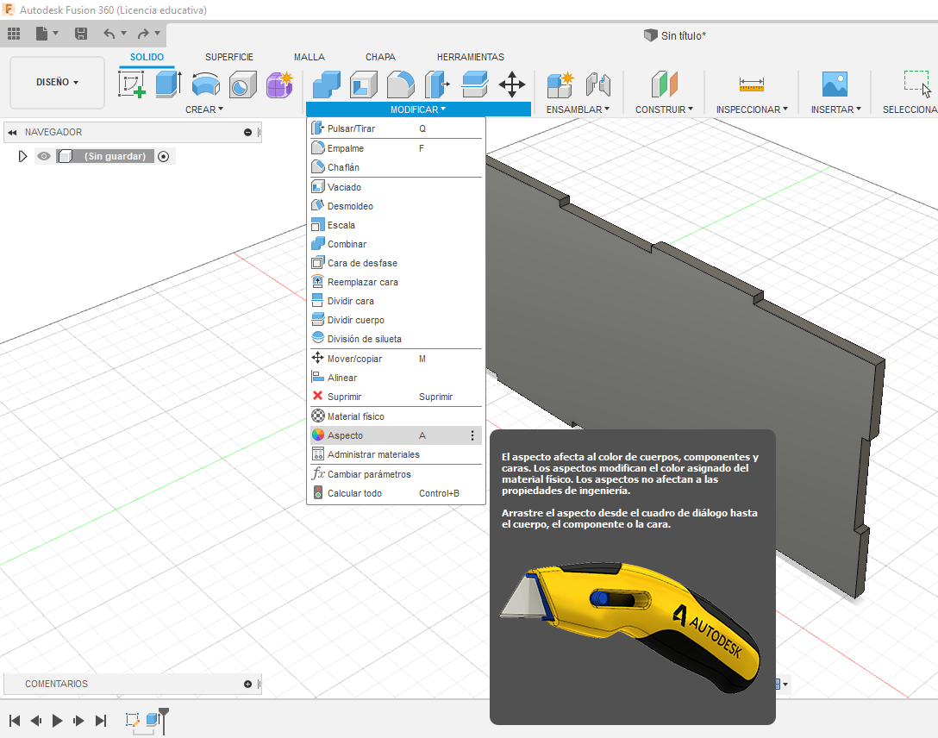
Task: Jump to the timeline start
Action: pos(15,721)
